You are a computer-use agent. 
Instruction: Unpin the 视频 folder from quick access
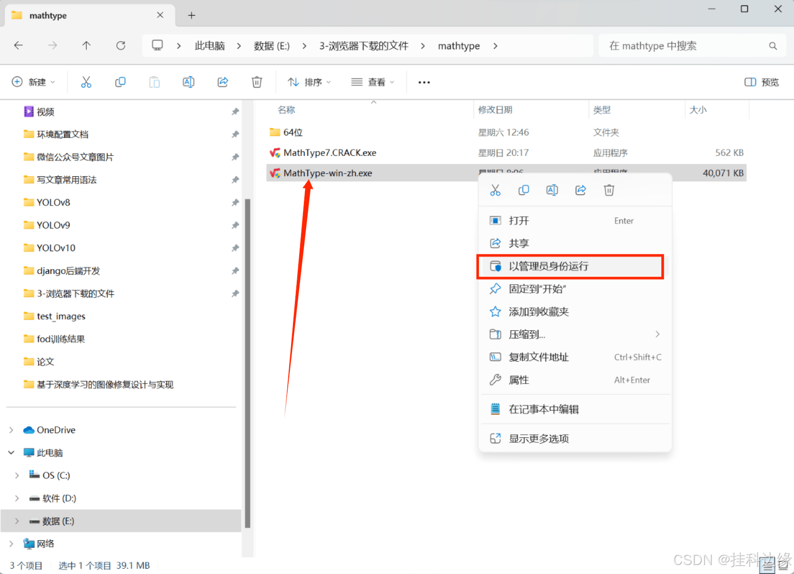(x=235, y=112)
